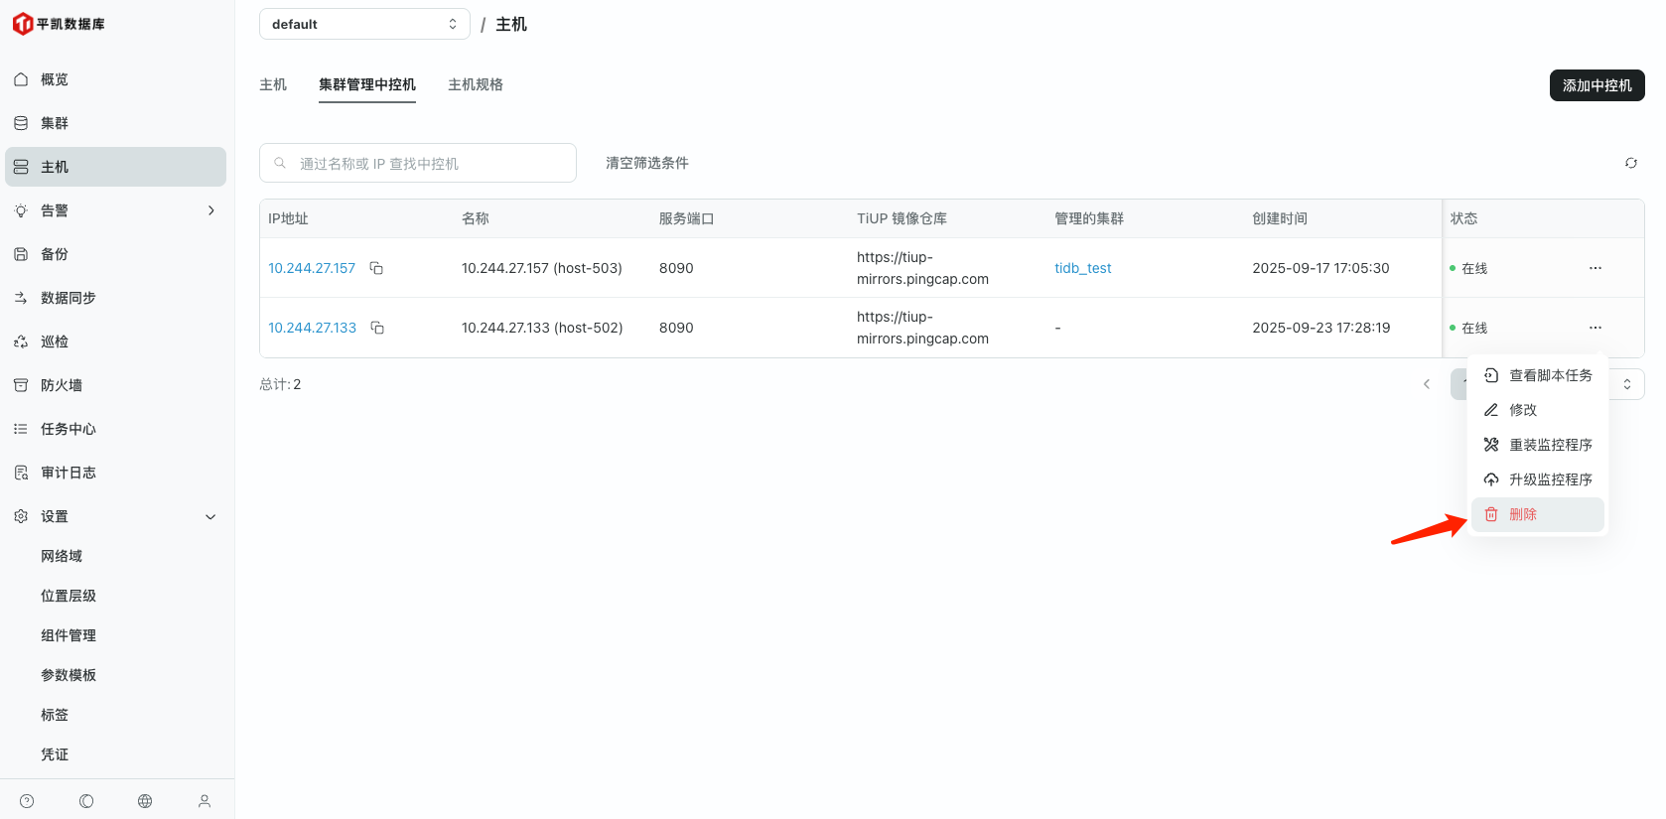Open more actions for host-503 row
The height and width of the screenshot is (819, 1666).
[1595, 268]
